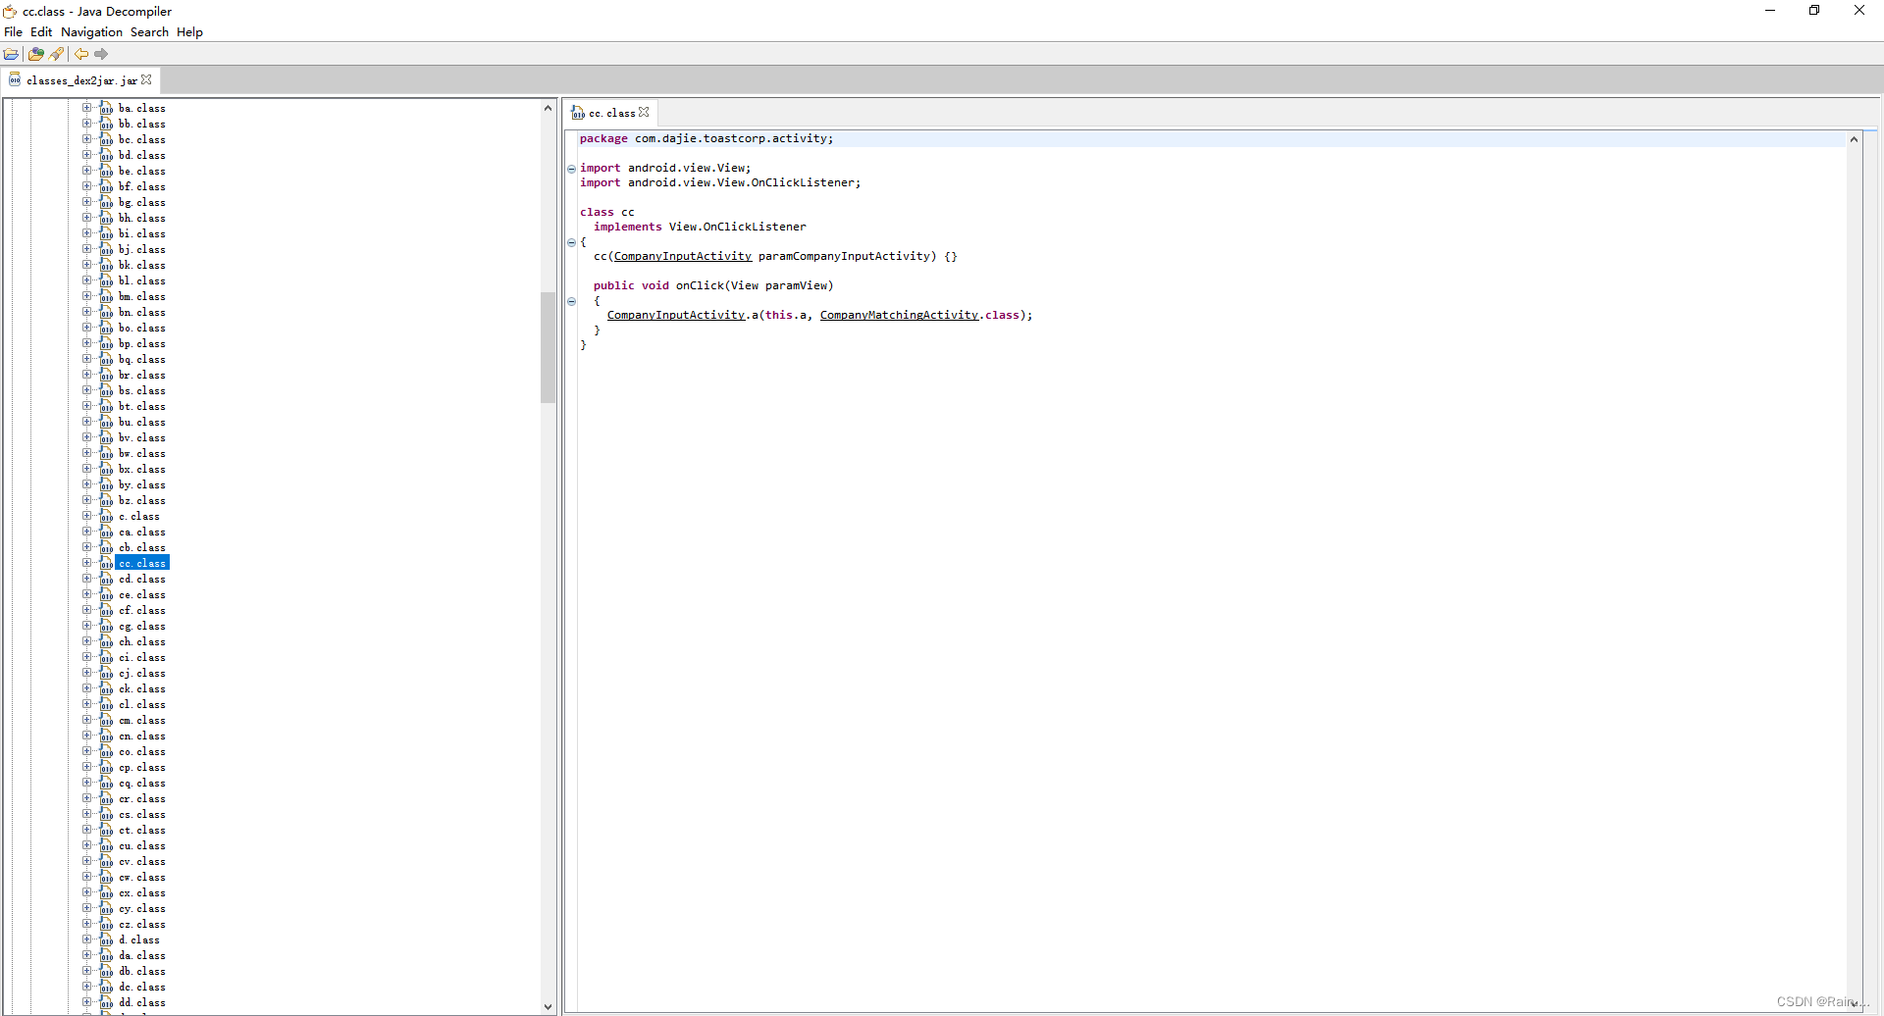Image resolution: width=1884 pixels, height=1016 pixels.
Task: Click the Search flashlight toolbar icon
Action: (57, 54)
